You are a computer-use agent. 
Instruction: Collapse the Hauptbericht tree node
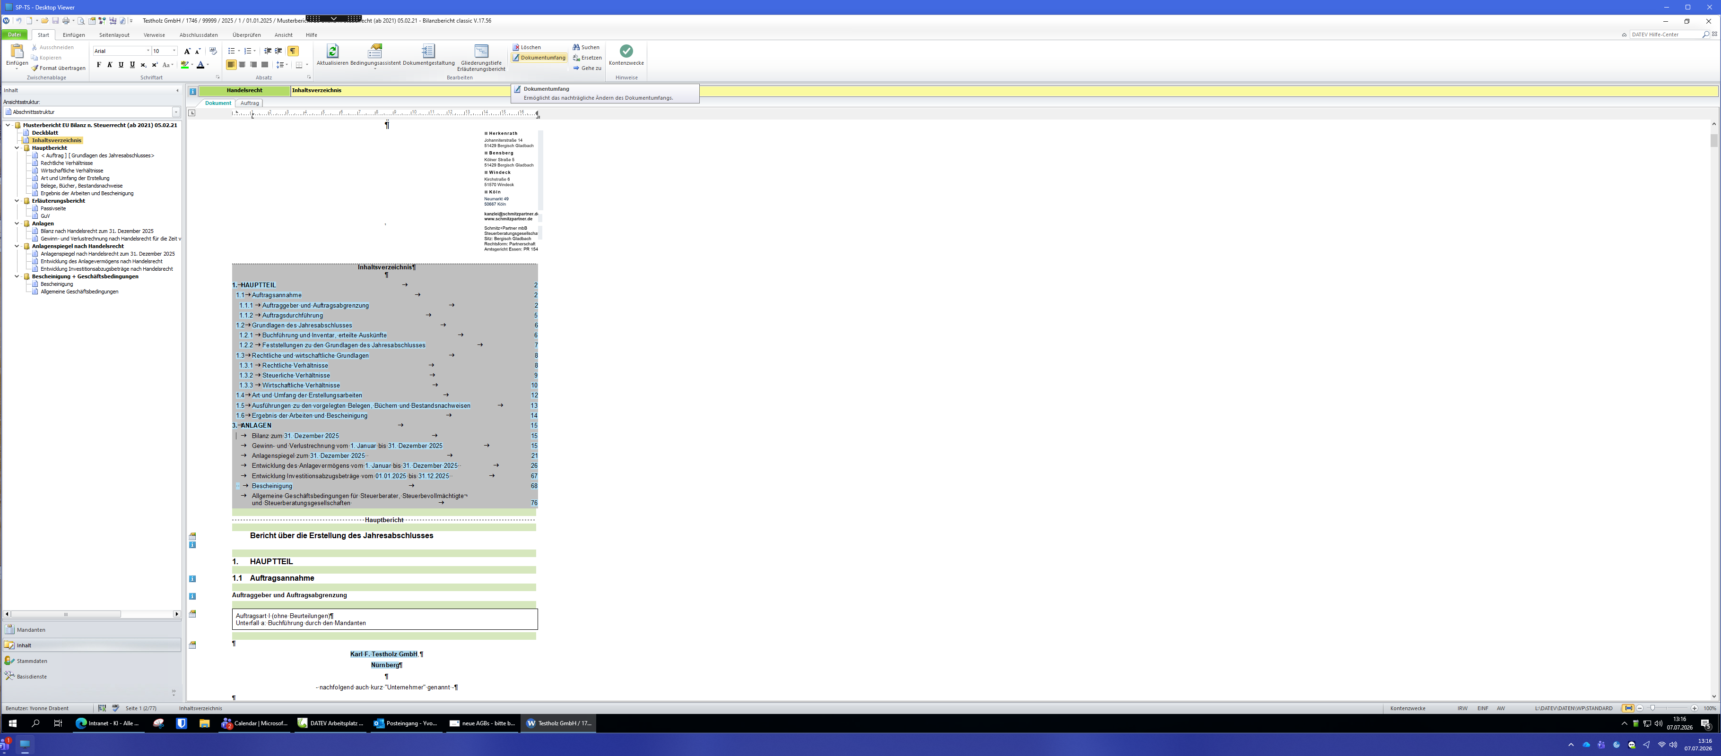pos(17,148)
